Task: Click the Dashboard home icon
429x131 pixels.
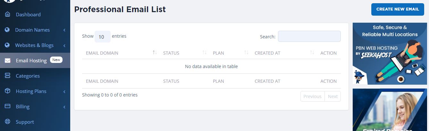Action: click(8, 14)
